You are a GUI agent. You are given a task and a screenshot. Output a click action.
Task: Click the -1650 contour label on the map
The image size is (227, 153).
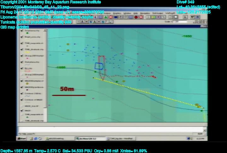pos(187,36)
